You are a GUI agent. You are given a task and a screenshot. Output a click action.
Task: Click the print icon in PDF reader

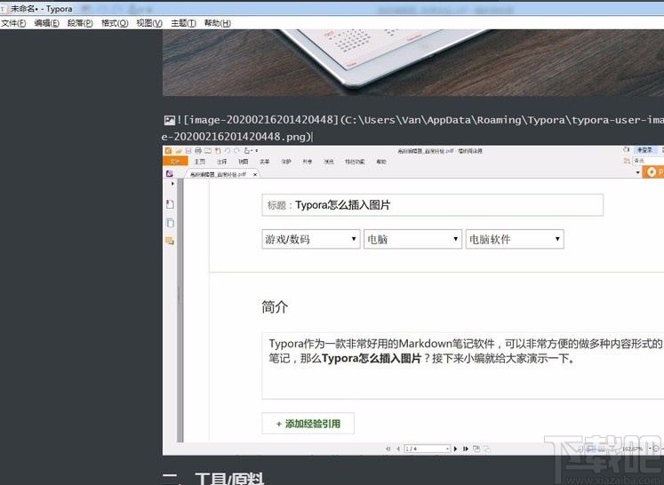[x=197, y=150]
